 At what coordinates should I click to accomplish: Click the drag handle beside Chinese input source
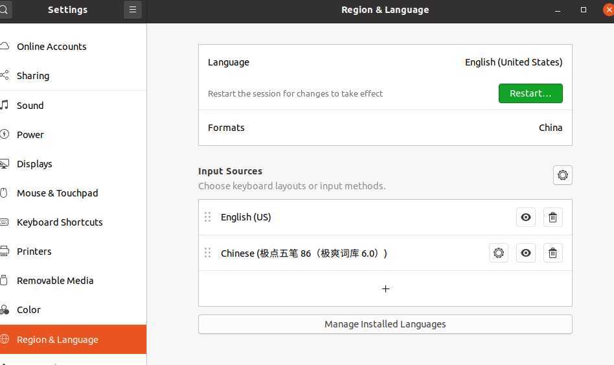(207, 253)
